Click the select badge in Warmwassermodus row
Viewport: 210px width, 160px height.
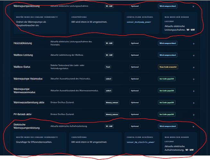tap(109, 91)
